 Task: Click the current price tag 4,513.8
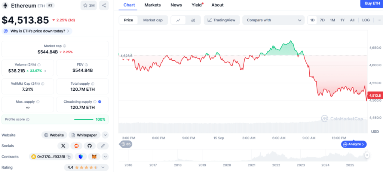tap(375, 96)
